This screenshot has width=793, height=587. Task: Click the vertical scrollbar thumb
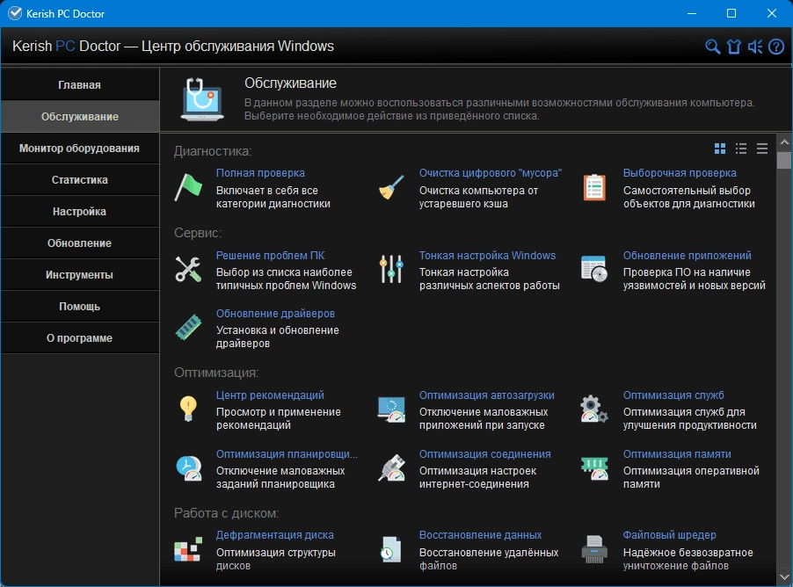pyautogui.click(x=784, y=160)
